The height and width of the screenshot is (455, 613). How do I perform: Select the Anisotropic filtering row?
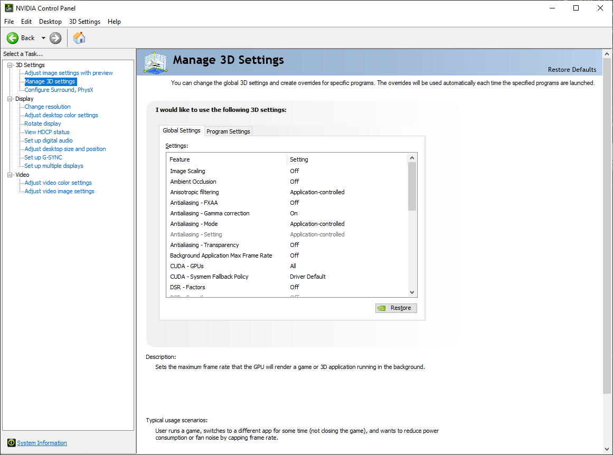tap(287, 192)
